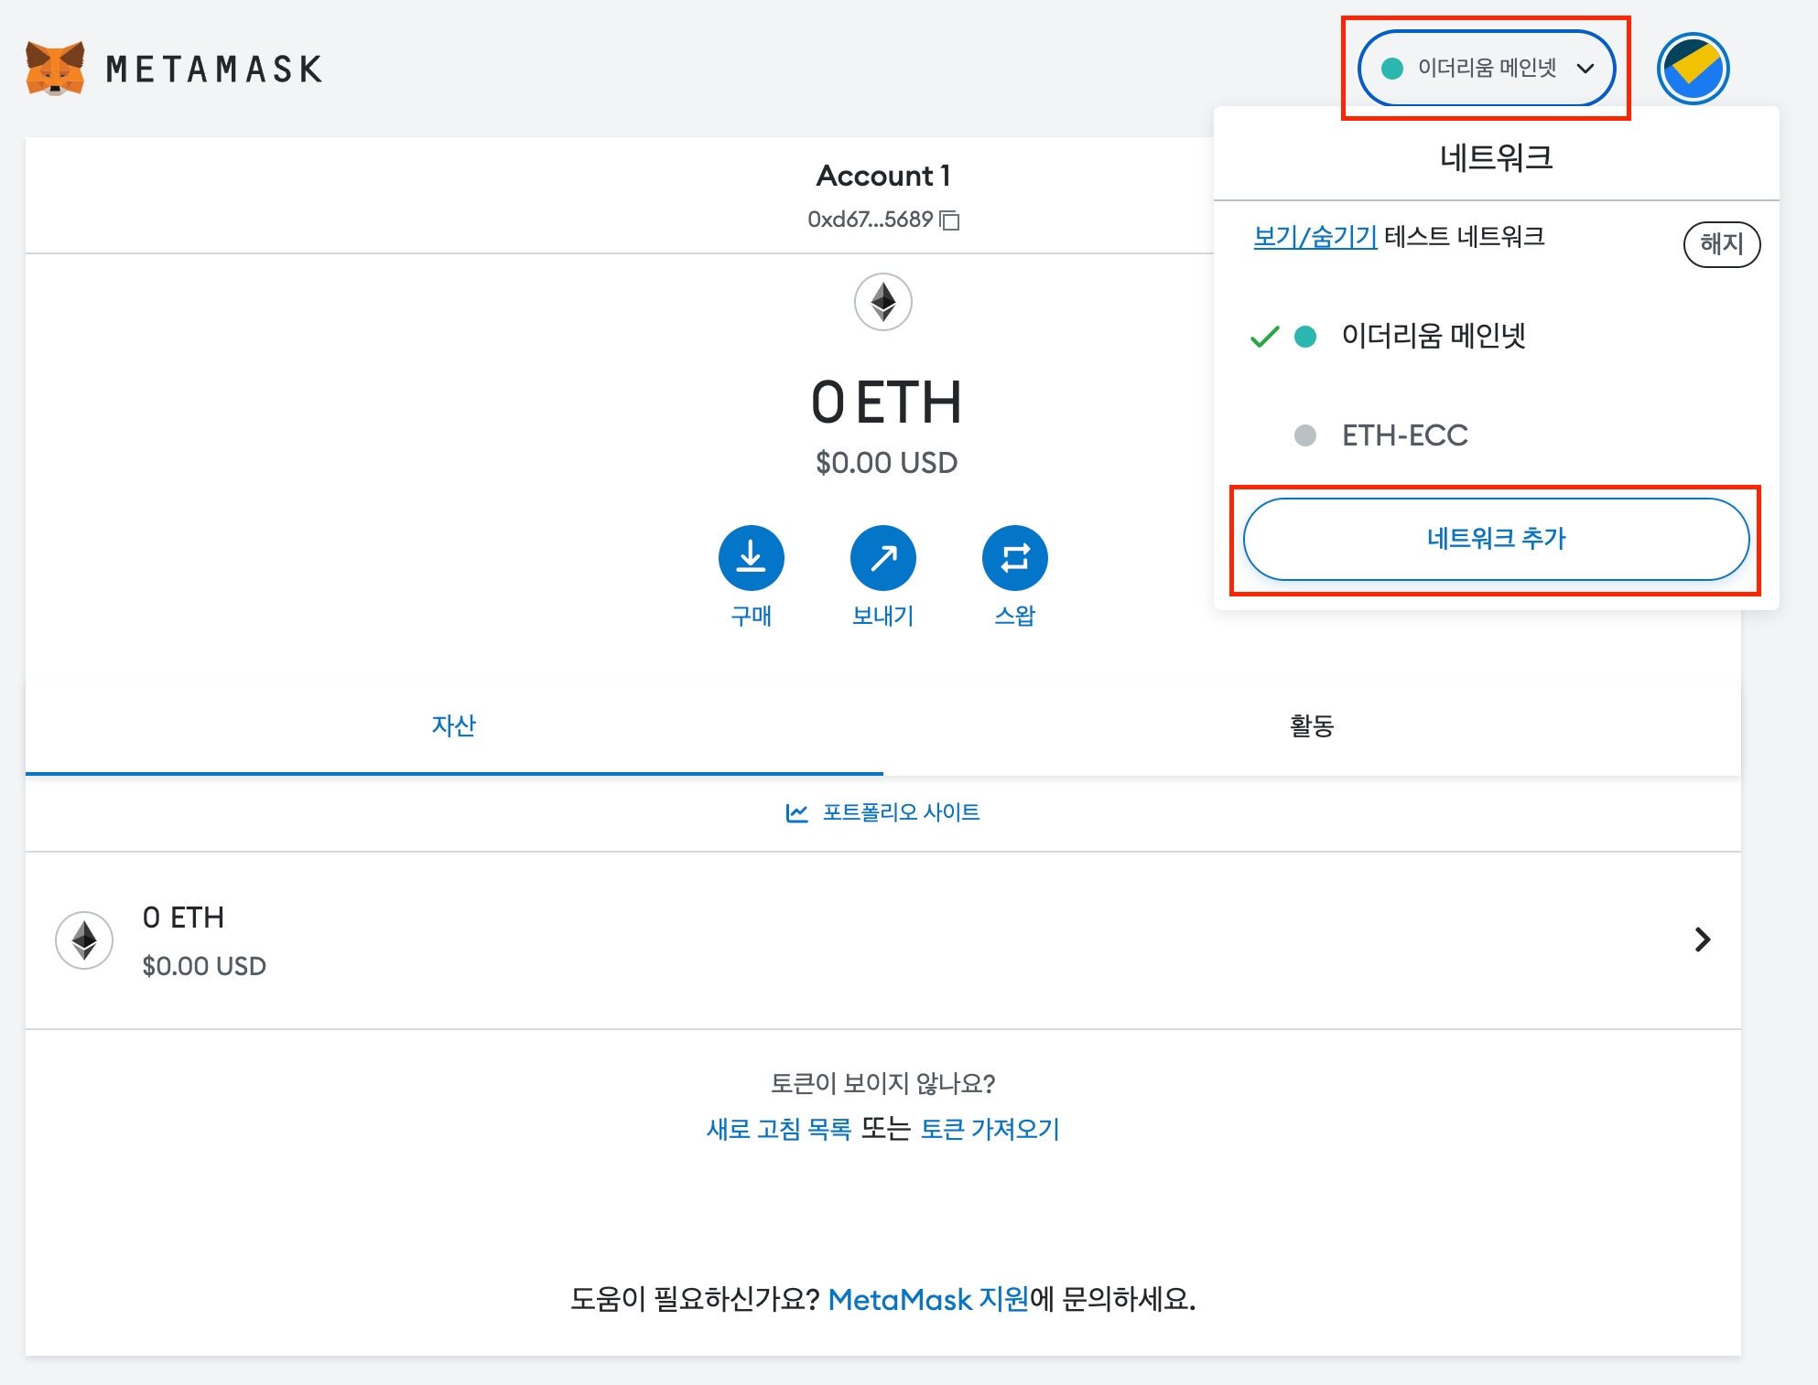1818x1385 pixels.
Task: Switch to the 자산 tab
Action: coord(454,726)
